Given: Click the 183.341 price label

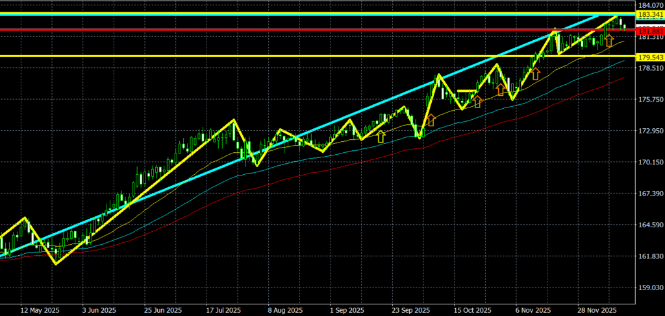Looking at the screenshot, I should [x=649, y=14].
